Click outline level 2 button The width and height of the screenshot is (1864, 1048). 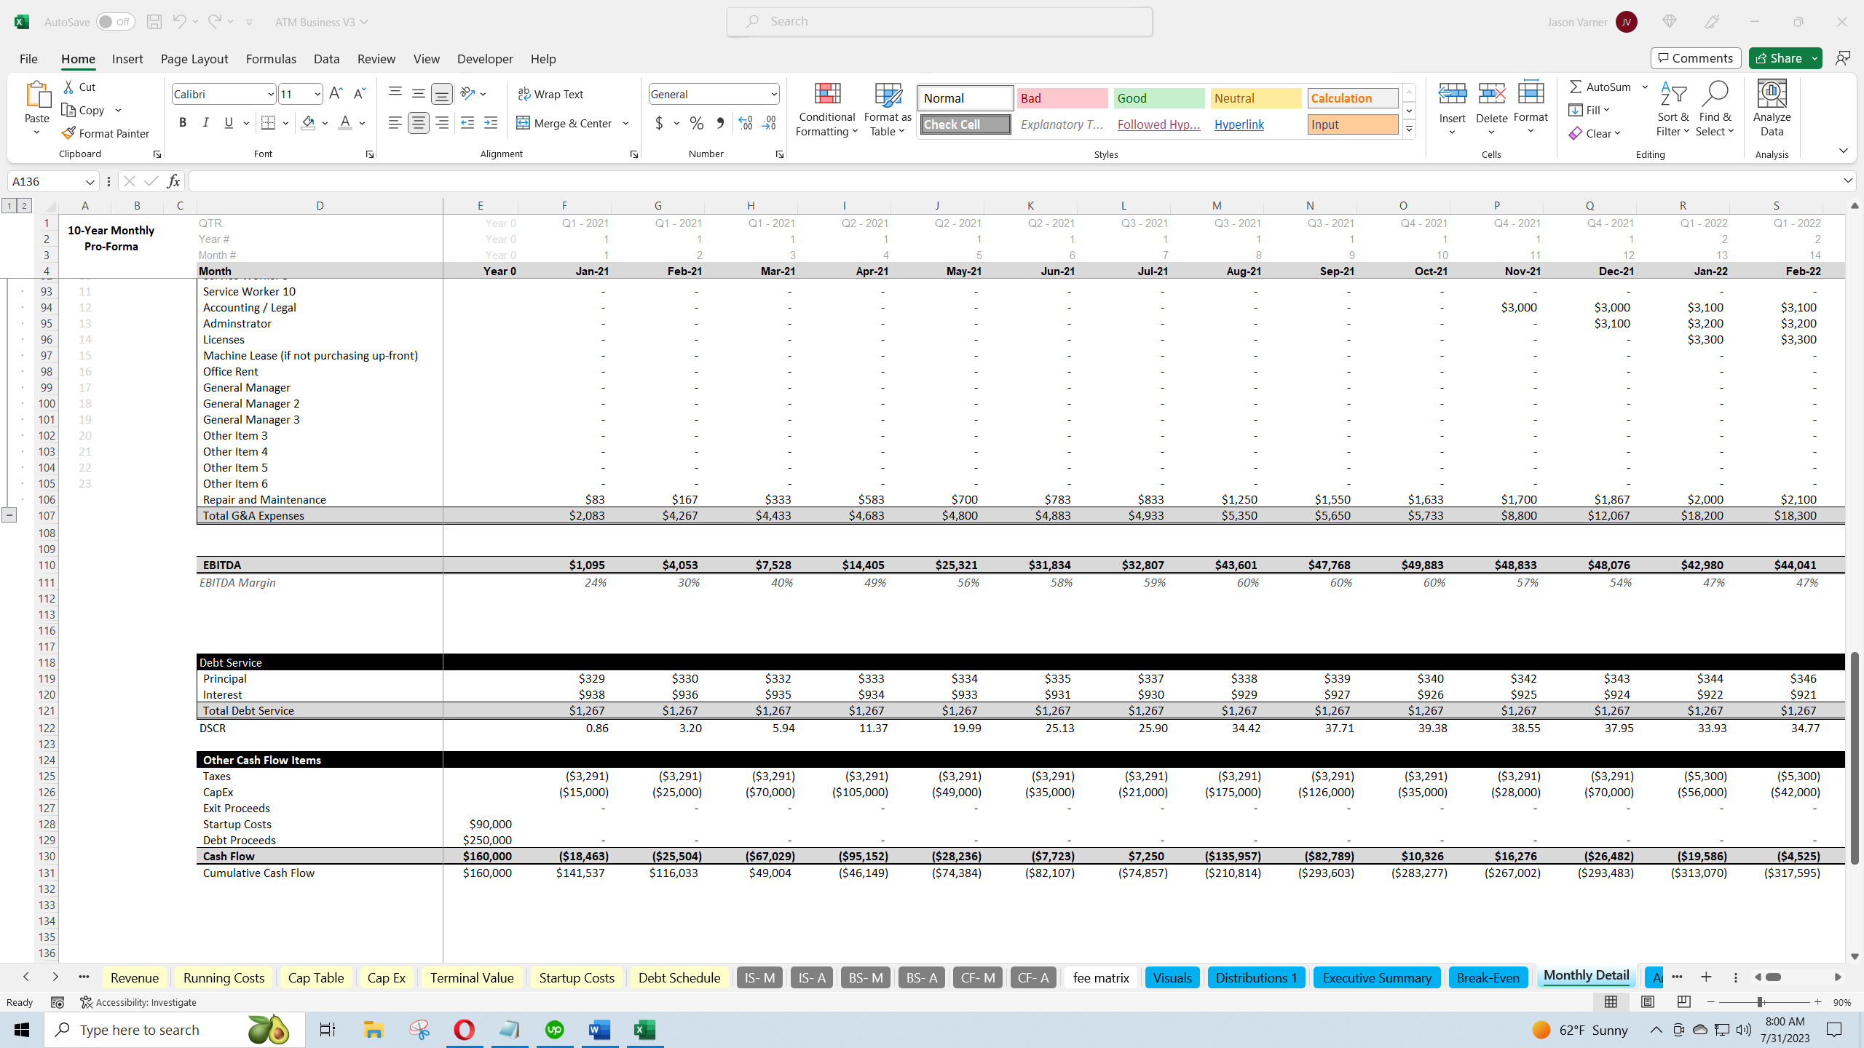point(24,206)
